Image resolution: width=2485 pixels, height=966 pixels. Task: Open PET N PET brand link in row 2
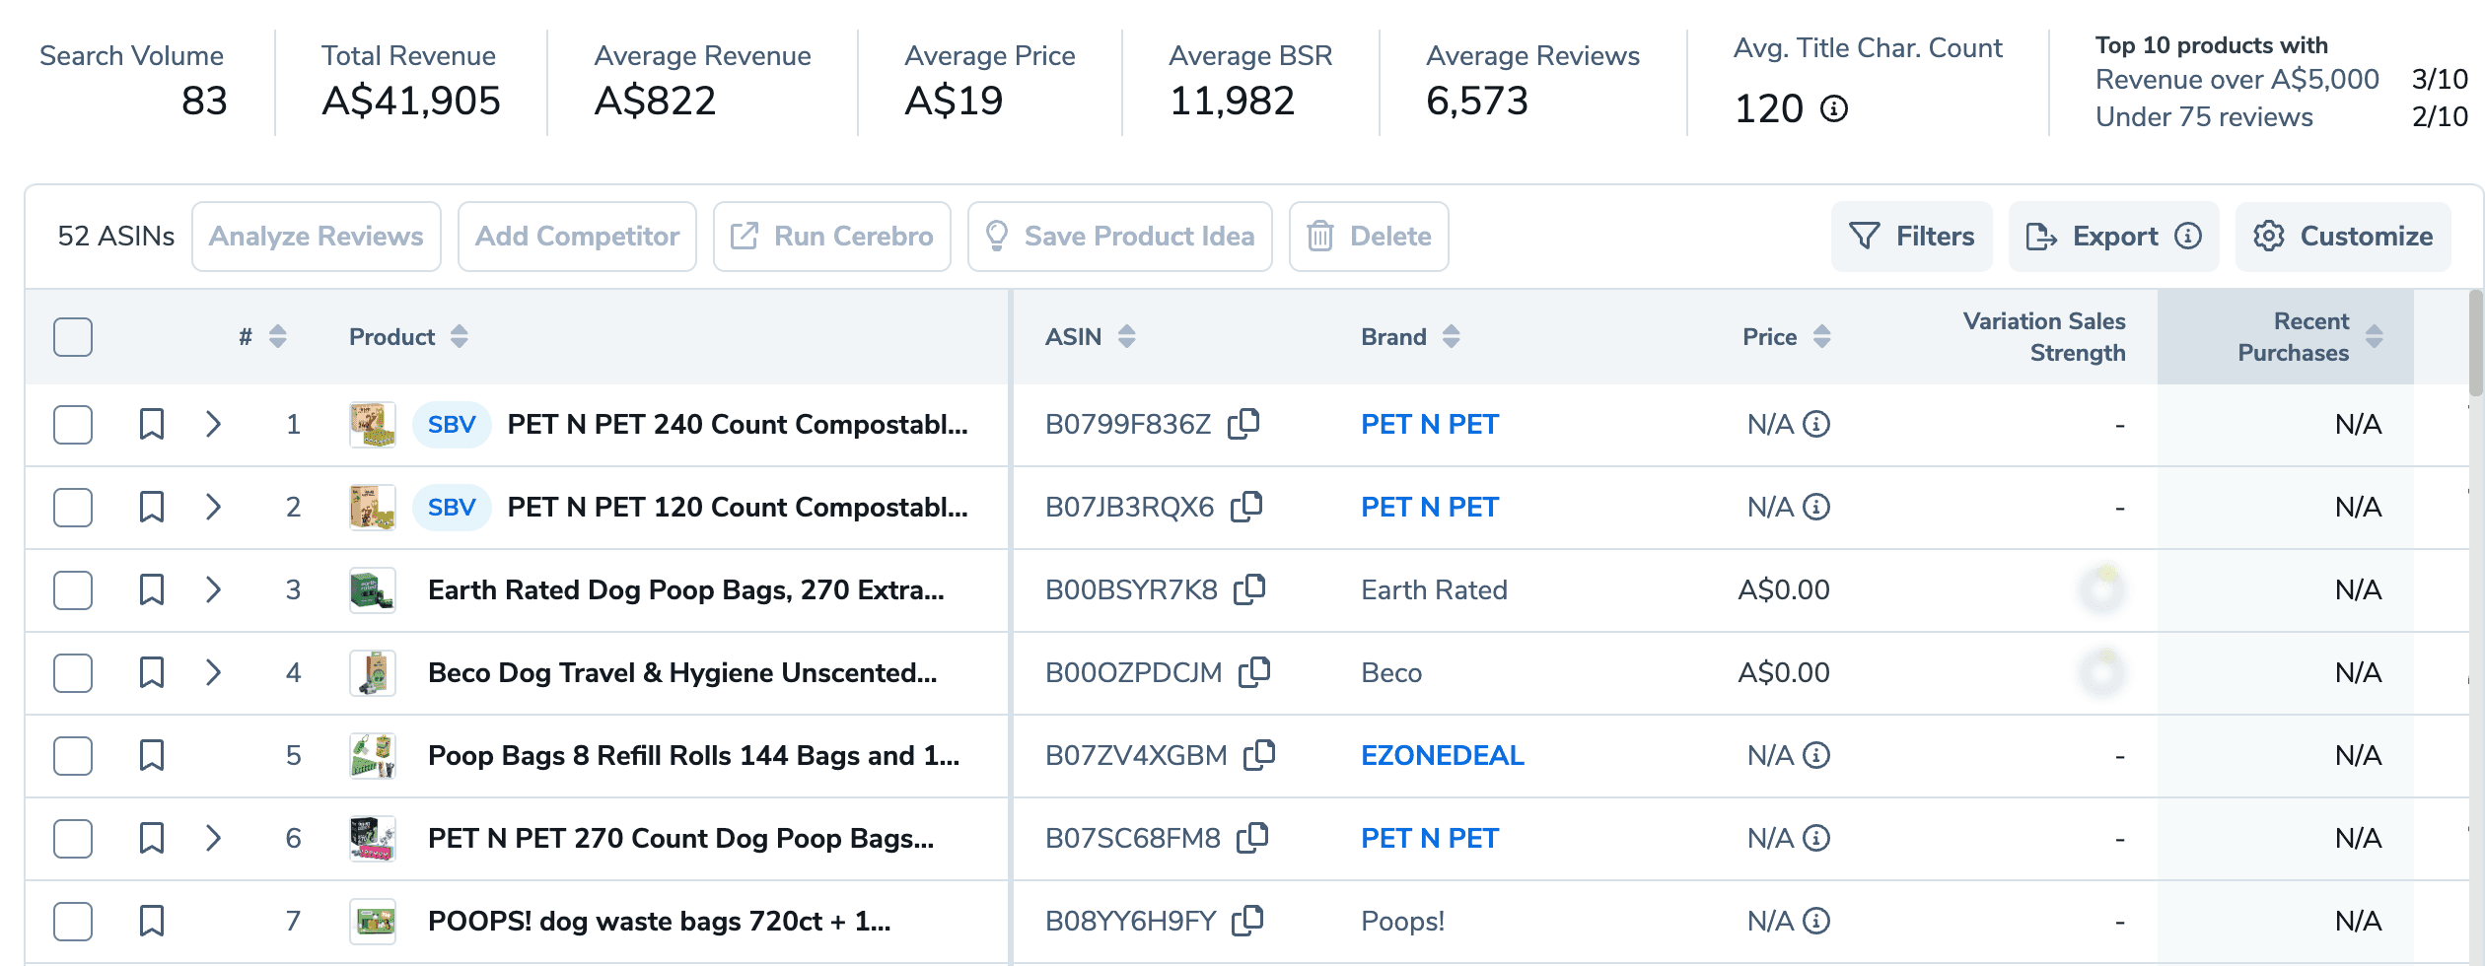[x=1429, y=507]
